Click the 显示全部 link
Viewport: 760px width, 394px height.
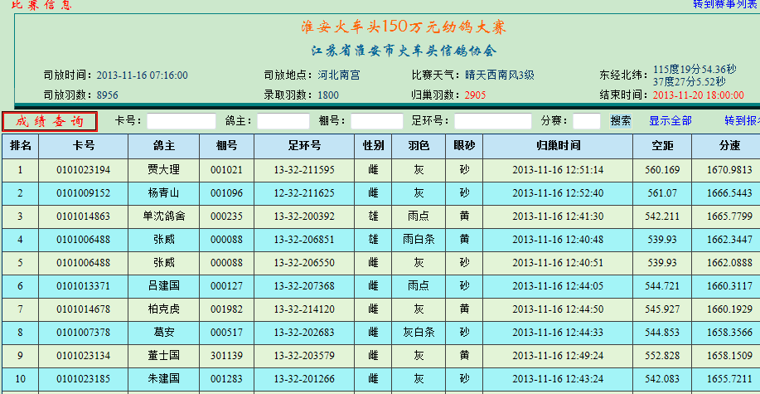click(x=670, y=121)
